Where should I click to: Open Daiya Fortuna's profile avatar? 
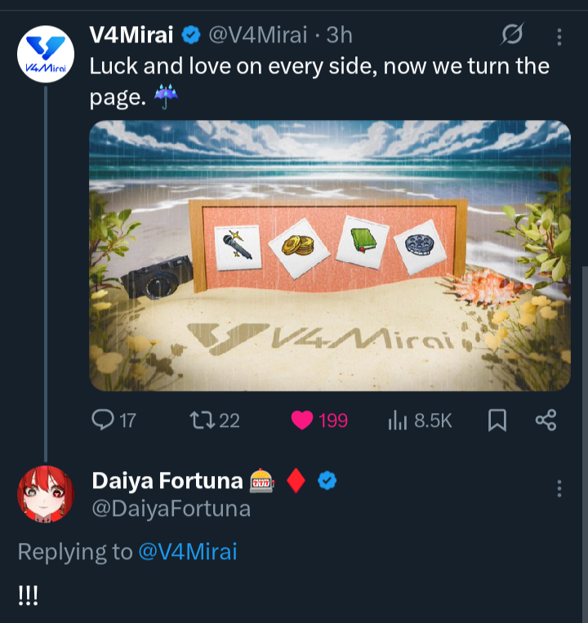tap(46, 494)
